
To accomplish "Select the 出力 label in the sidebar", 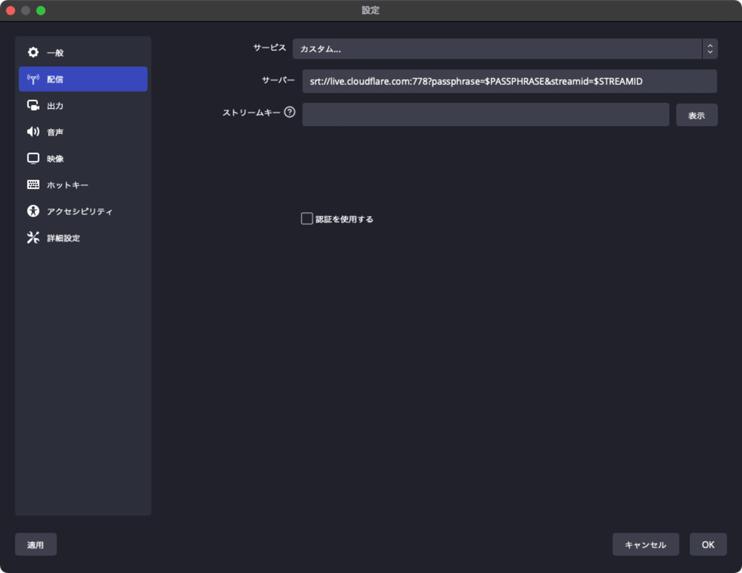I will coord(55,106).
